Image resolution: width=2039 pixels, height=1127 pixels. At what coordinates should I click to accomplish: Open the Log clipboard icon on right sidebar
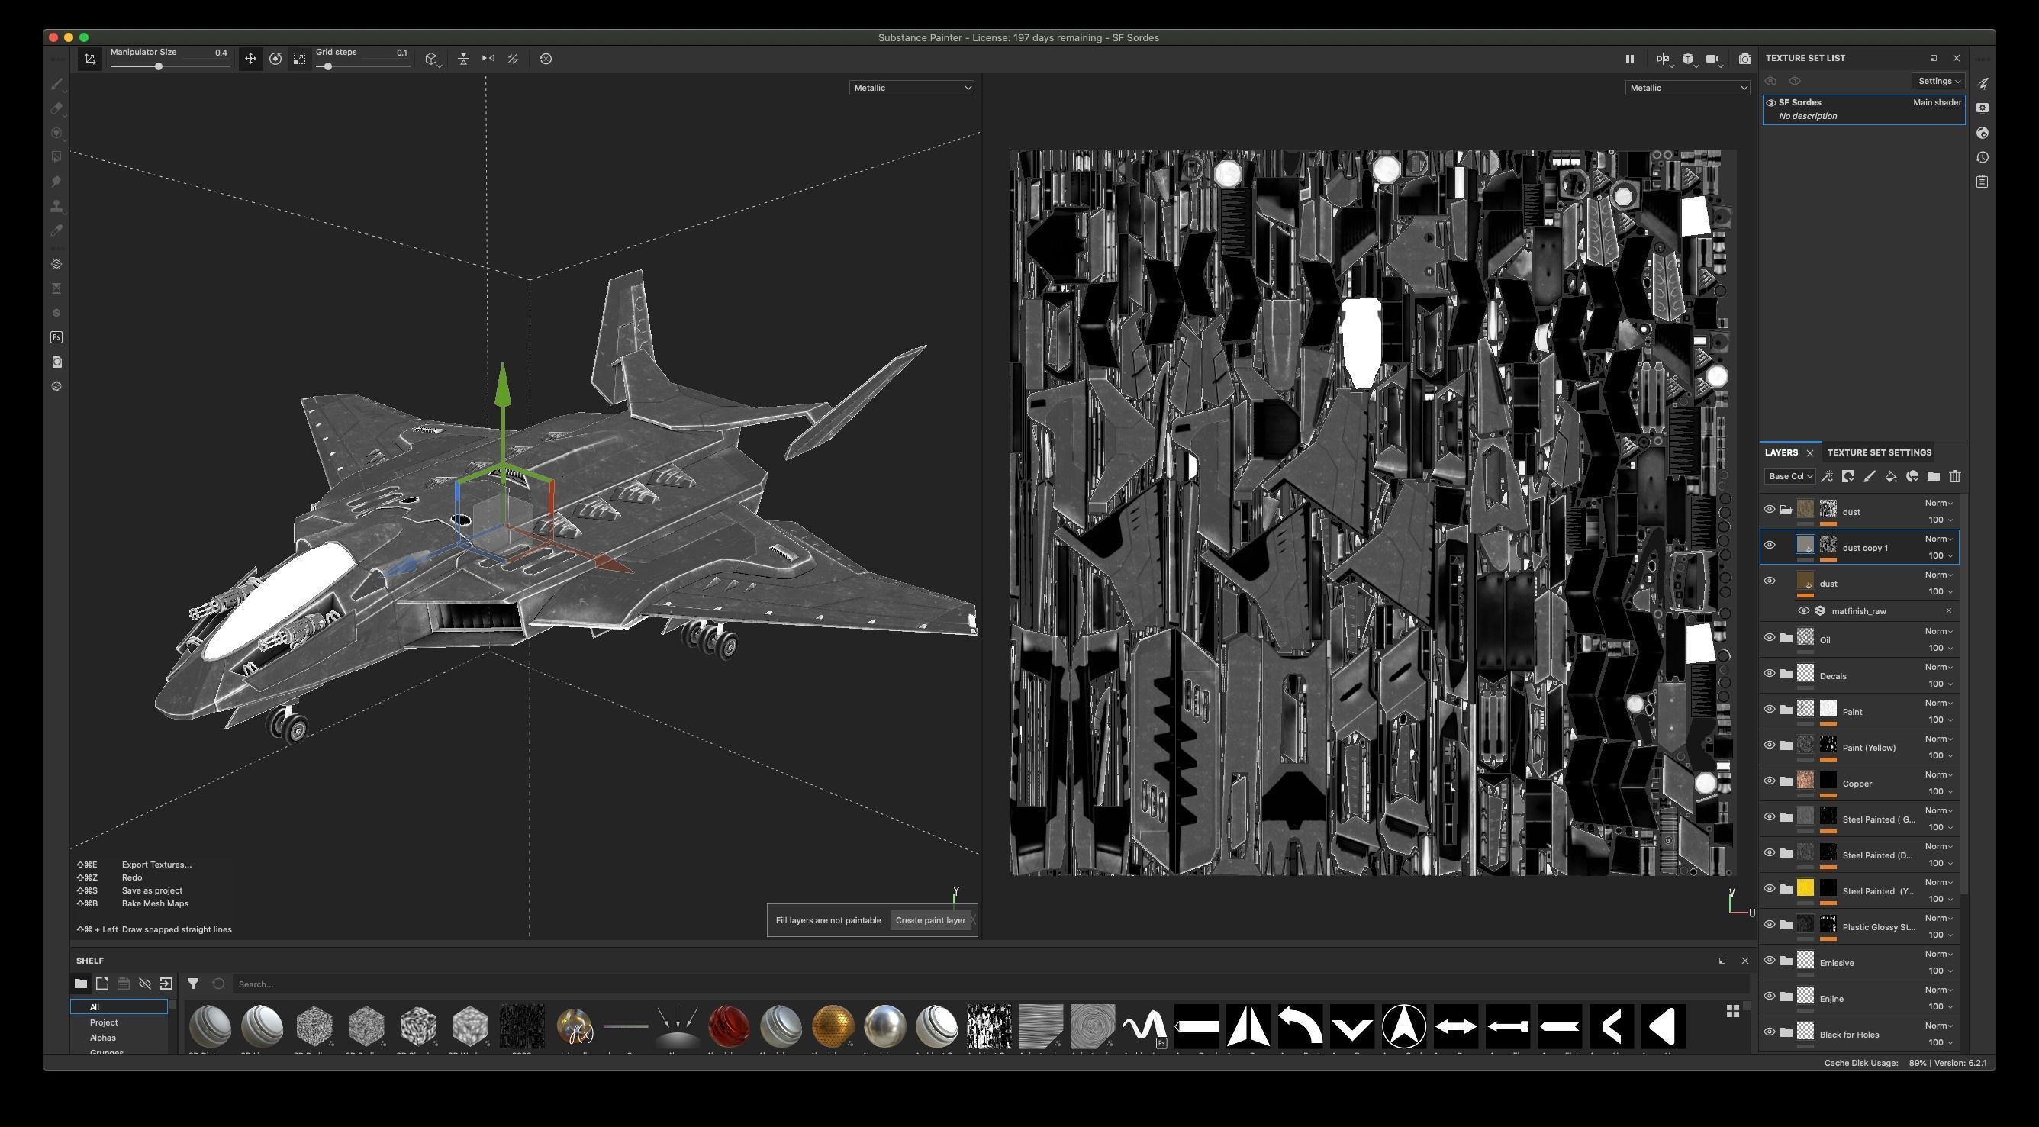pos(1982,182)
